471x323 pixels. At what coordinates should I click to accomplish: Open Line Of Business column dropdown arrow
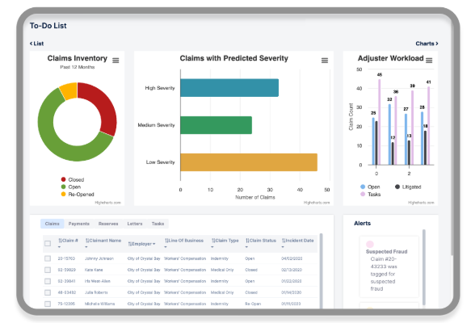[x=166, y=247]
